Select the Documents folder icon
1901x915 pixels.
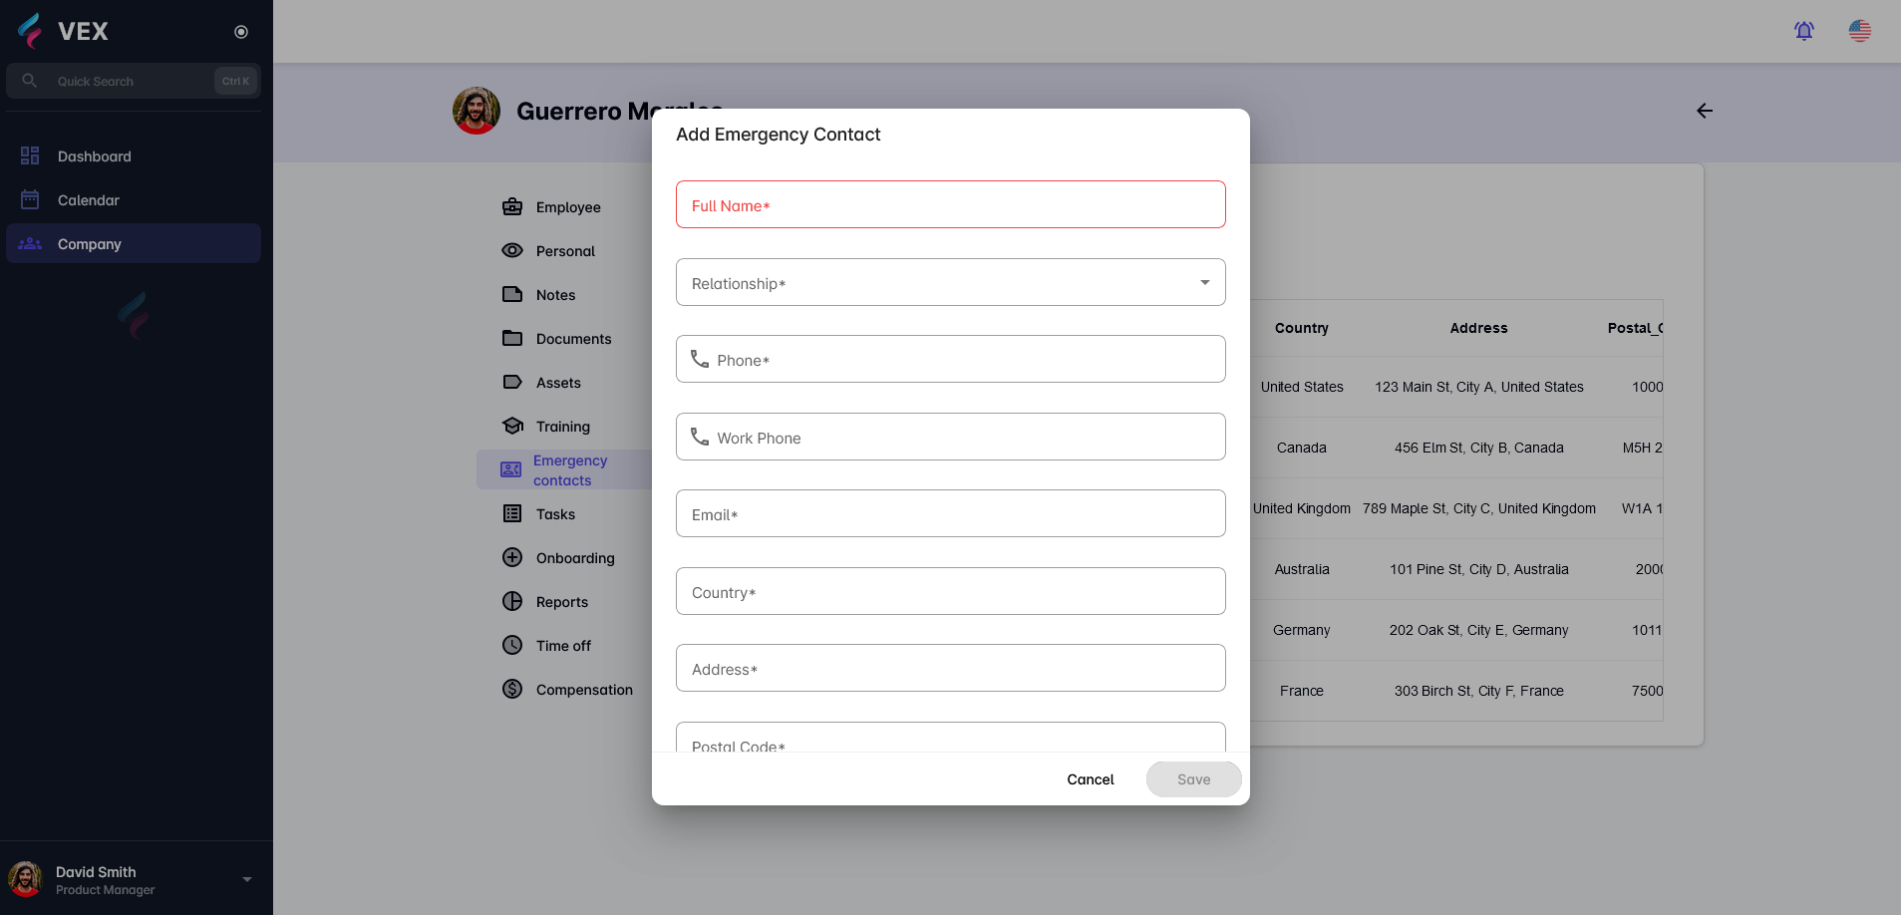[512, 338]
